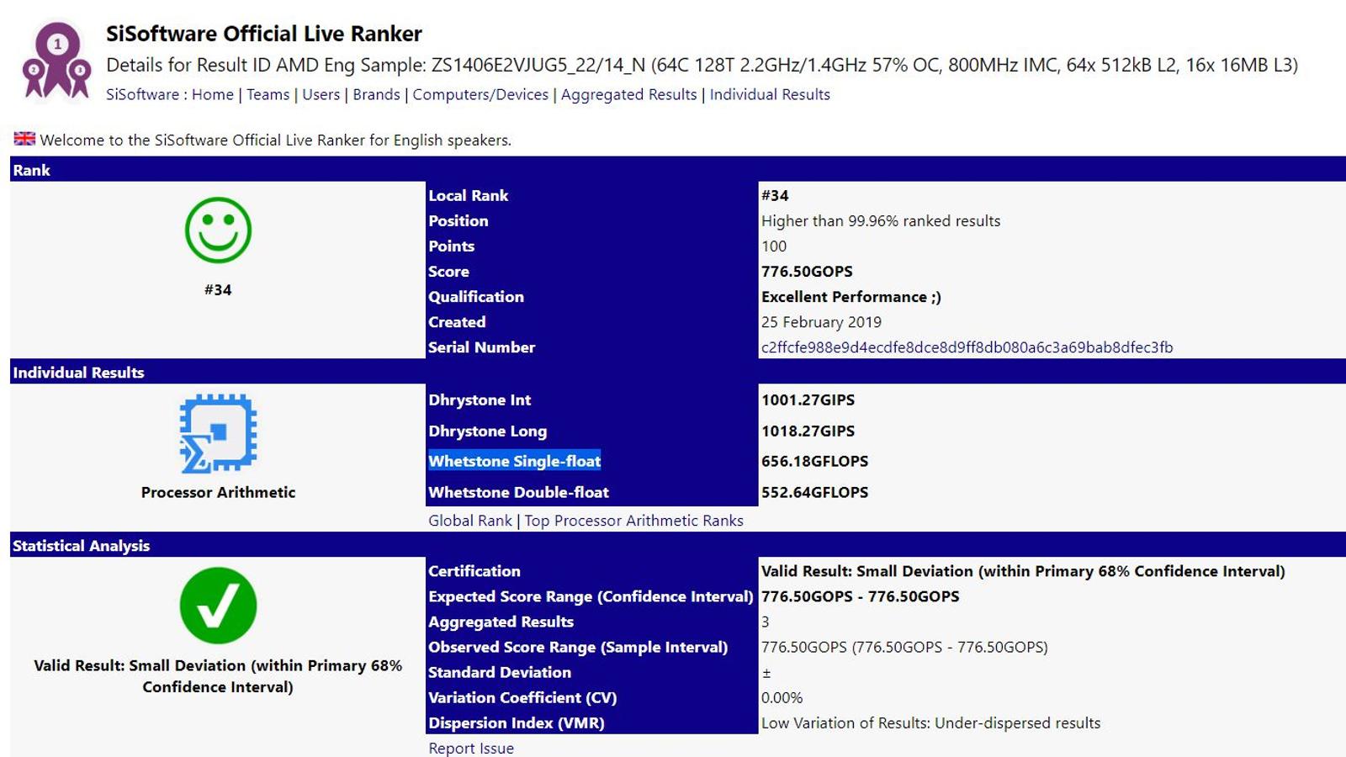This screenshot has width=1346, height=757.
Task: Open the Aggregated Results link
Action: [629, 95]
